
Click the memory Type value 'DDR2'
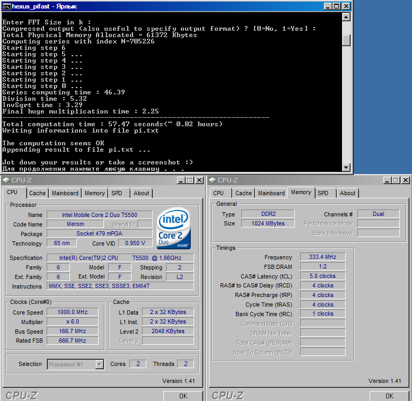[x=268, y=214]
